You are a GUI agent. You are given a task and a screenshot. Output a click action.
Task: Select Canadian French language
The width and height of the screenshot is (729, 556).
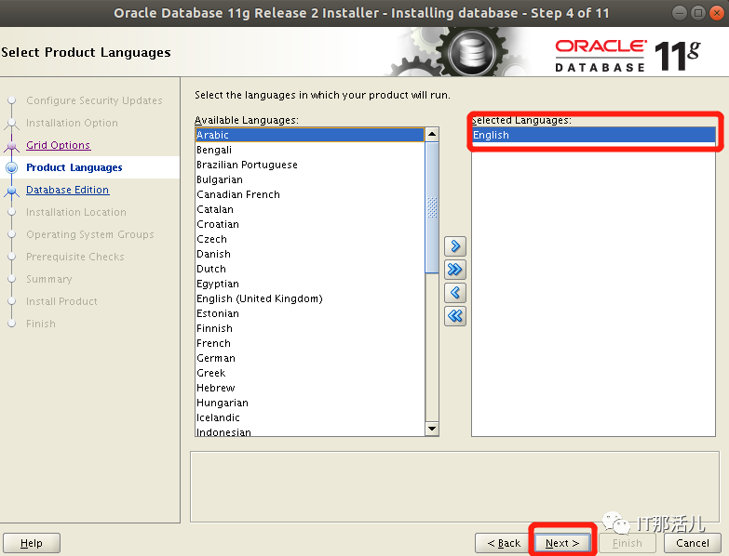point(310,194)
